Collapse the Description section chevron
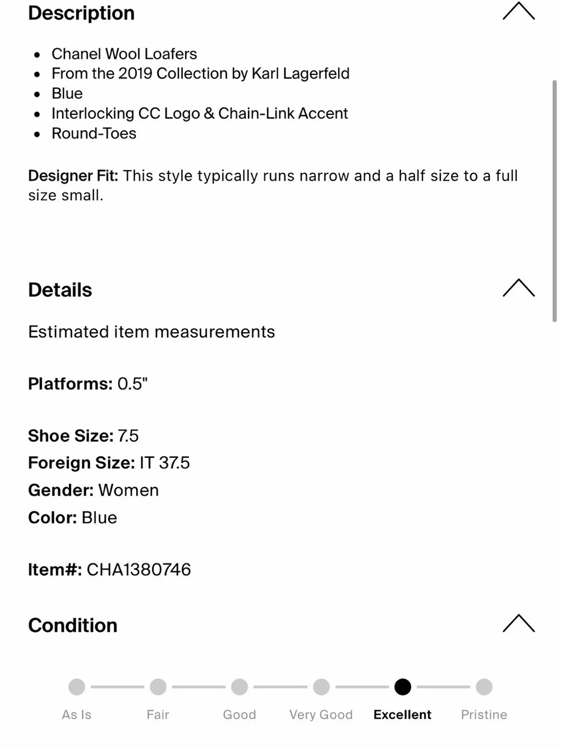The width and height of the screenshot is (561, 748). coord(518,11)
